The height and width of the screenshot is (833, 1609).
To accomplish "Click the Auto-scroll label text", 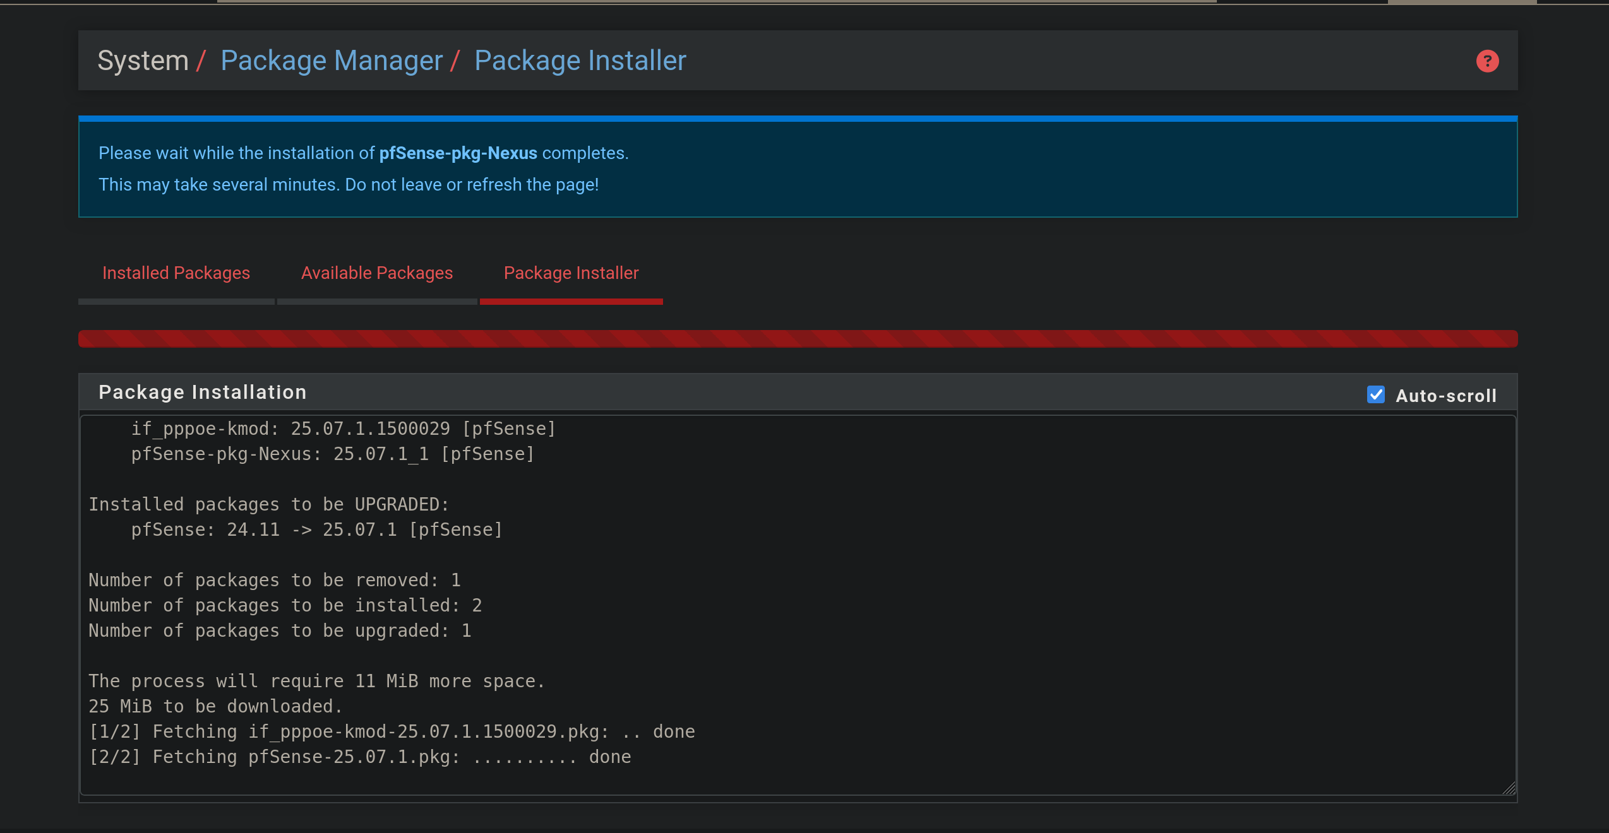I will pos(1446,396).
